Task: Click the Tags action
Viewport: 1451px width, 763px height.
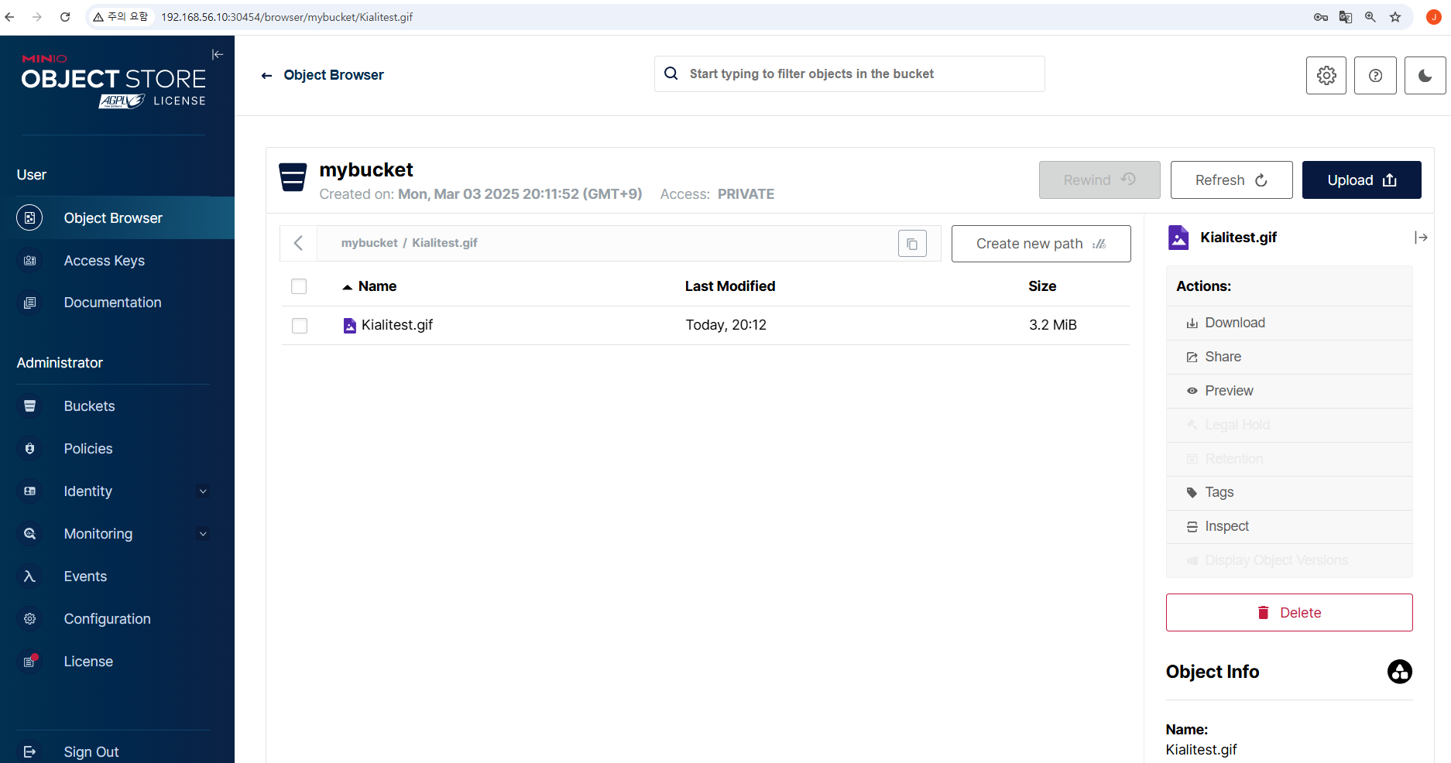Action: coord(1289,492)
